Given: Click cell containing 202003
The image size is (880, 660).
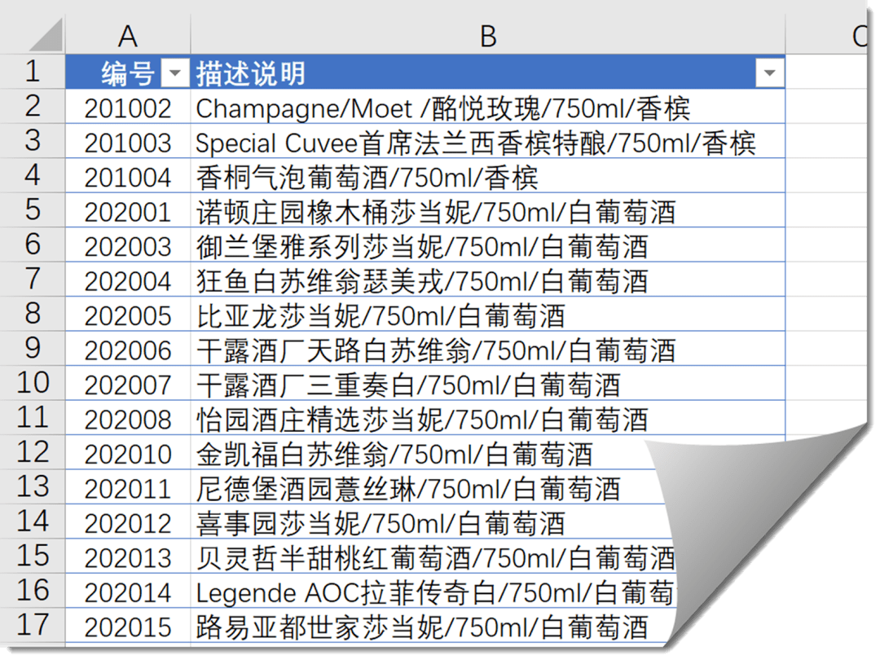Looking at the screenshot, I should [x=128, y=246].
